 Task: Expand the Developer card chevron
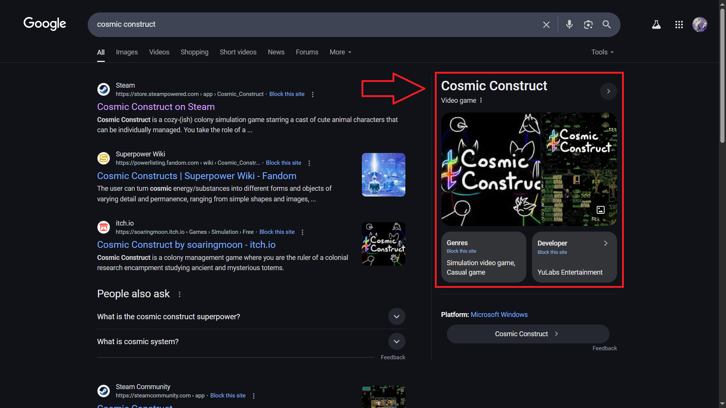click(606, 244)
